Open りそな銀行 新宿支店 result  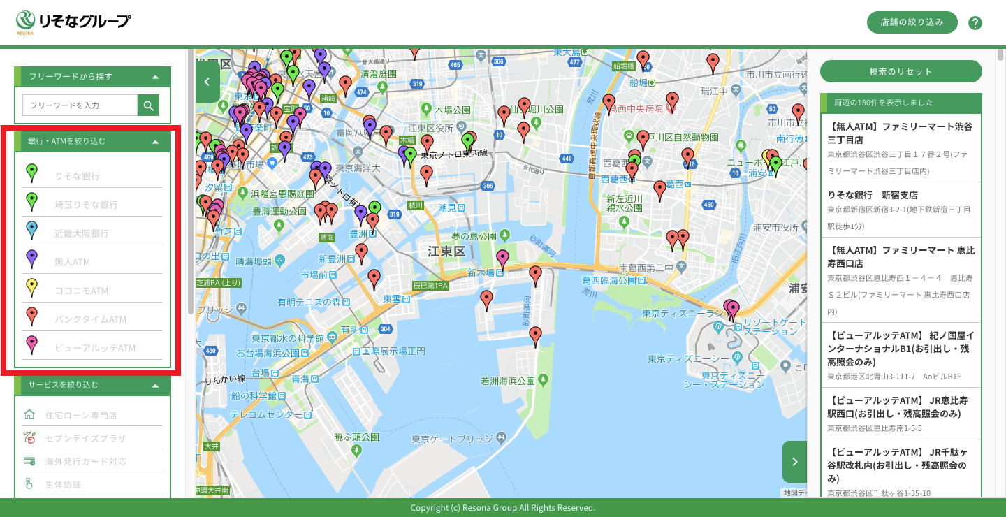pos(901,210)
